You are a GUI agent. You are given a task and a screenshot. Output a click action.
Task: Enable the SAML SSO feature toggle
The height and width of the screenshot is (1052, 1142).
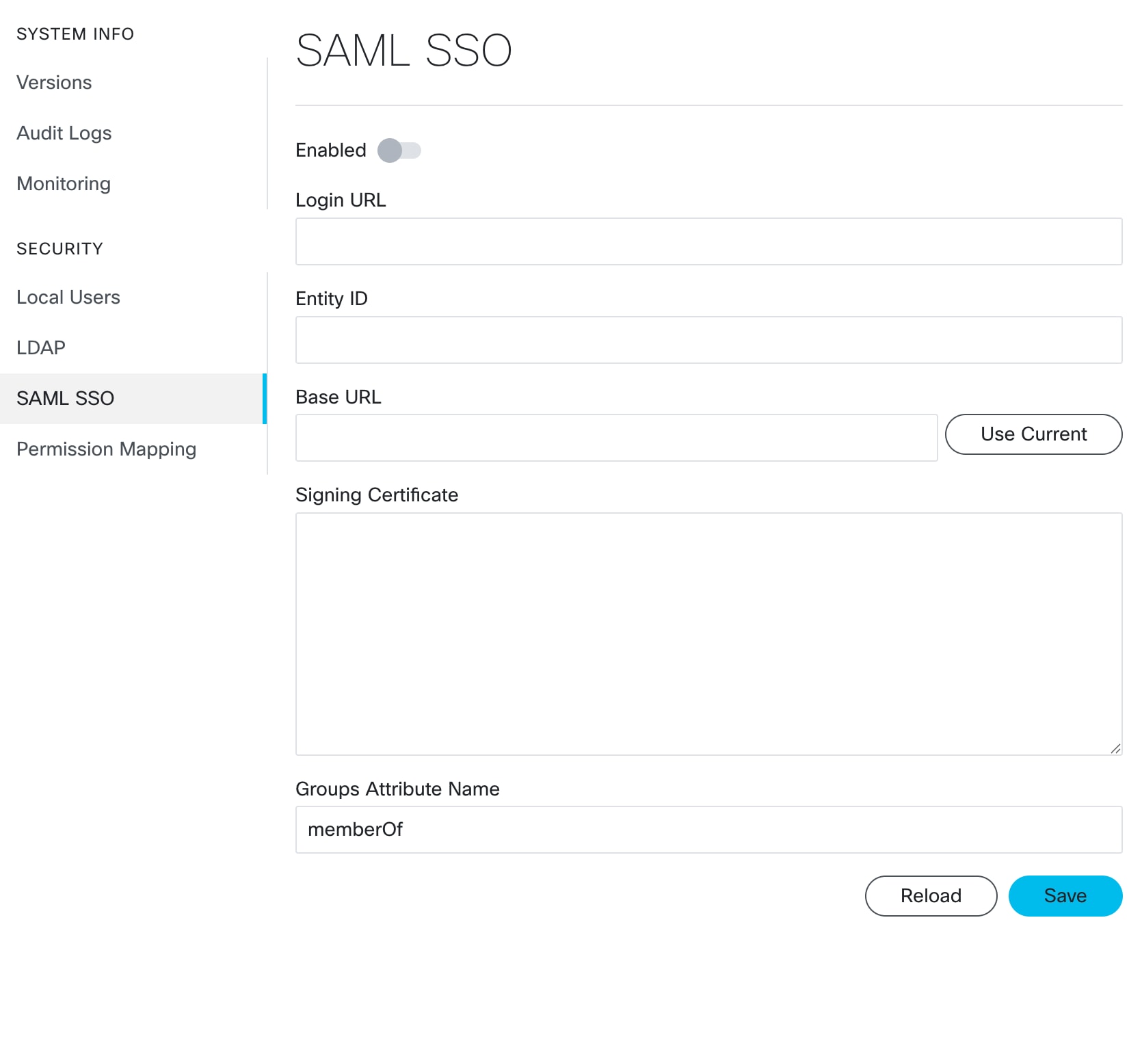click(400, 150)
